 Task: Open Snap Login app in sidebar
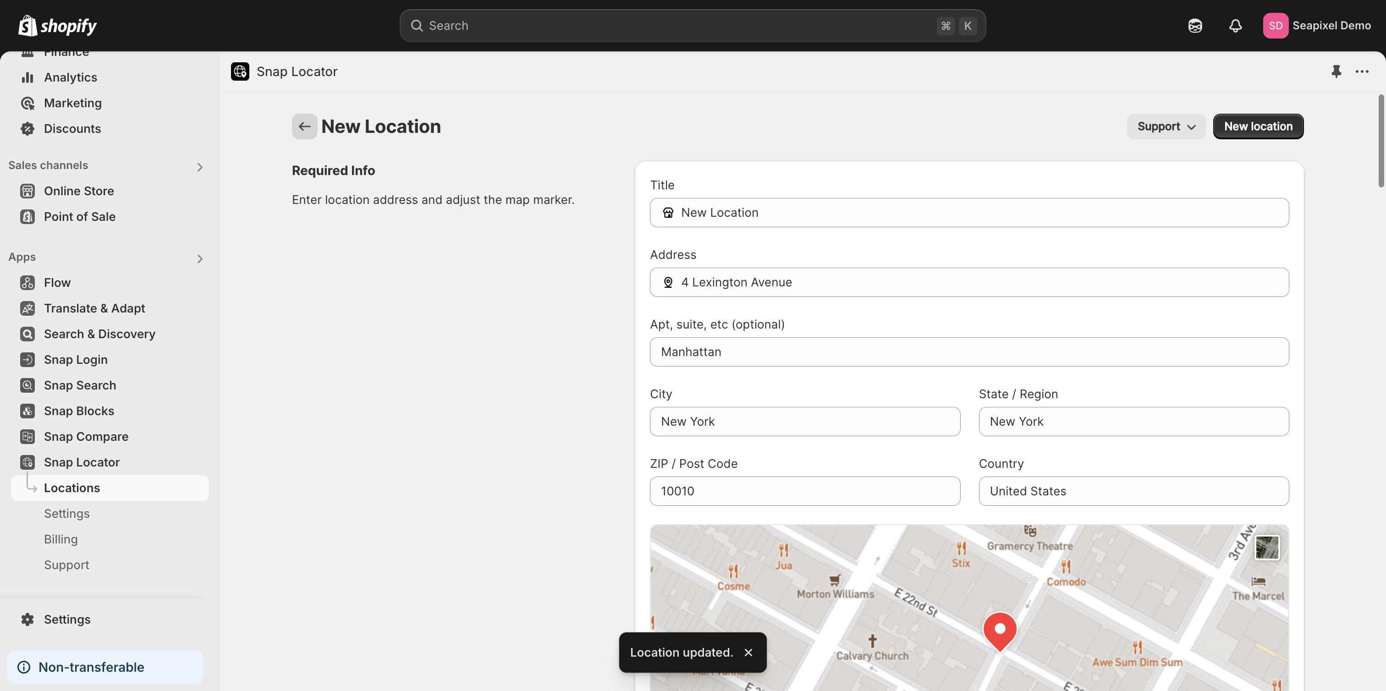[75, 360]
